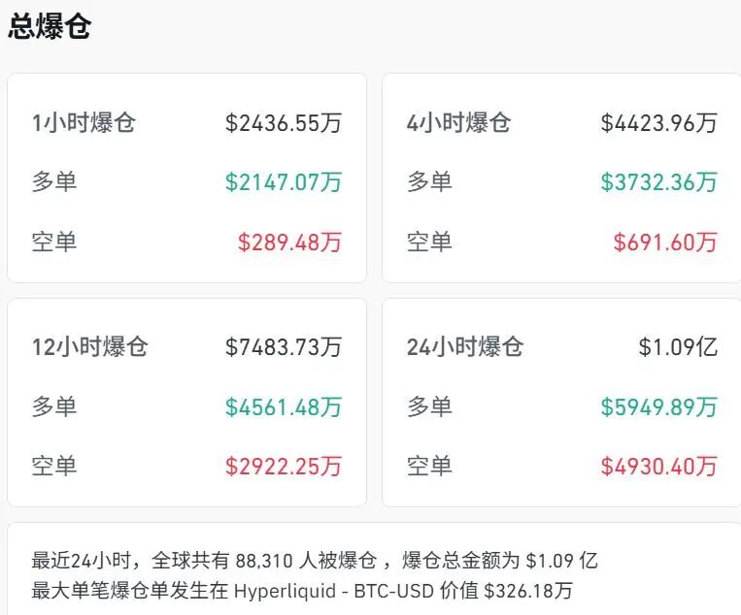This screenshot has height=615, width=741.
Task: Click the 4-hour long value $3732.36万
Action: (658, 181)
